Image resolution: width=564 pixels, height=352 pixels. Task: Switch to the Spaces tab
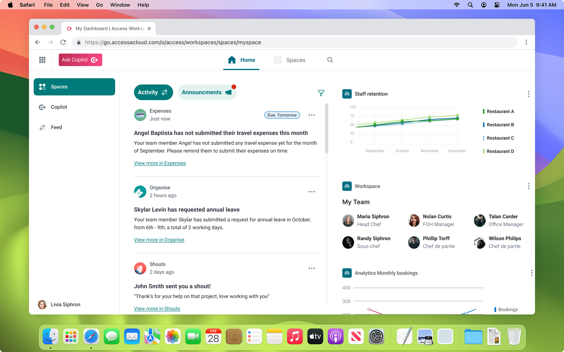point(289,60)
